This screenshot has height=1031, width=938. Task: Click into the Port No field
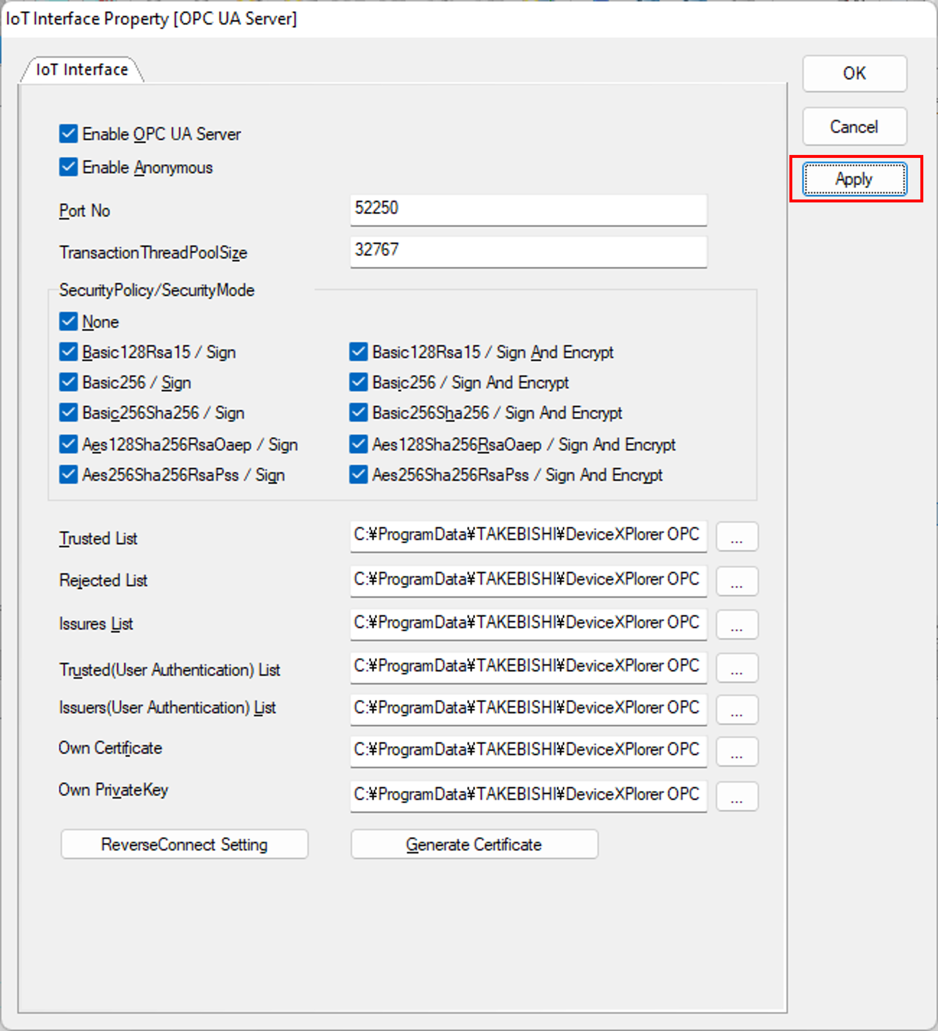[527, 209]
